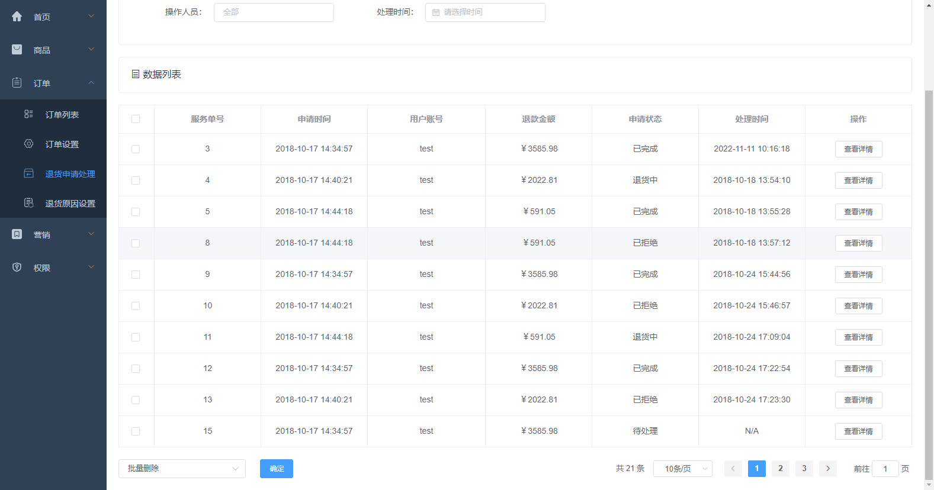Click the return reason settings icon
Viewport: 934px width, 490px height.
point(28,203)
